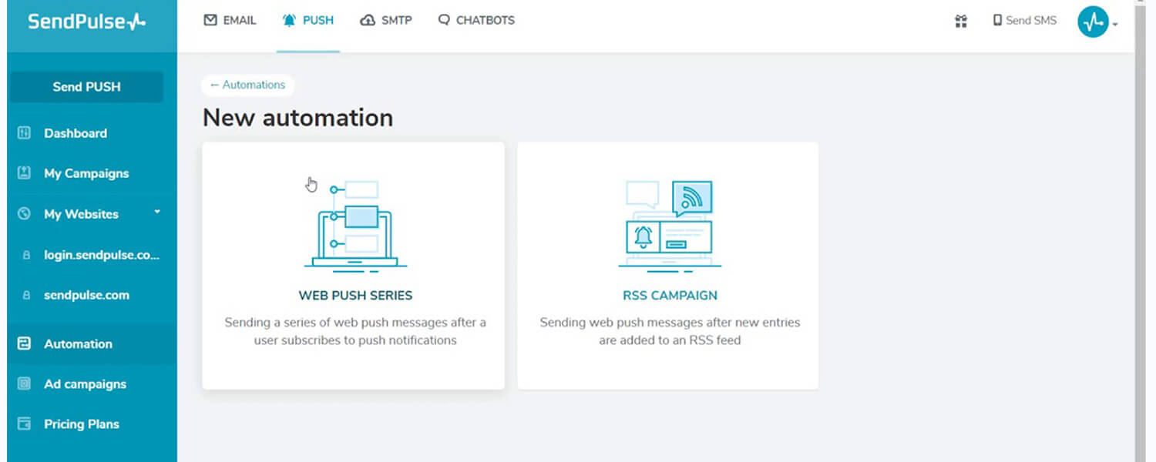Click the chat bubble icon beside CHATBOTS
The width and height of the screenshot is (1156, 462).
click(x=444, y=20)
